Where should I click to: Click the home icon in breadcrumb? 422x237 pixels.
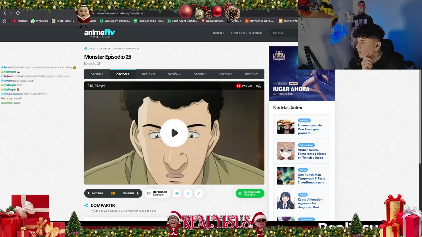pyautogui.click(x=86, y=48)
